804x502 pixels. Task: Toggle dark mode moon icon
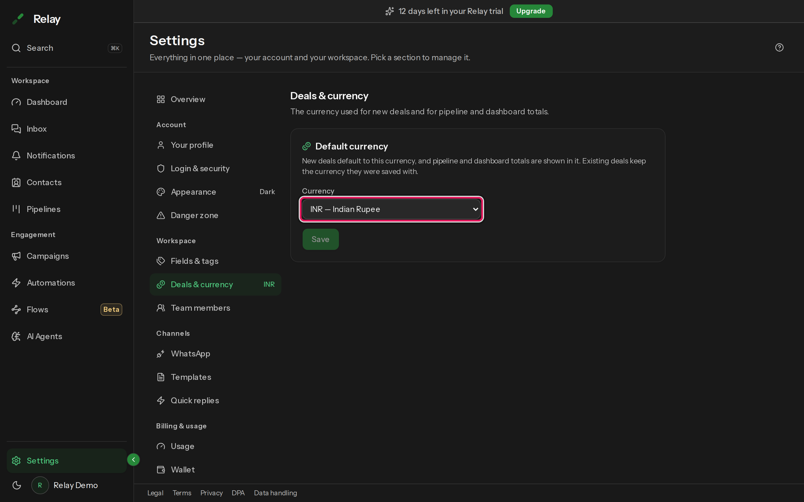[x=17, y=485]
